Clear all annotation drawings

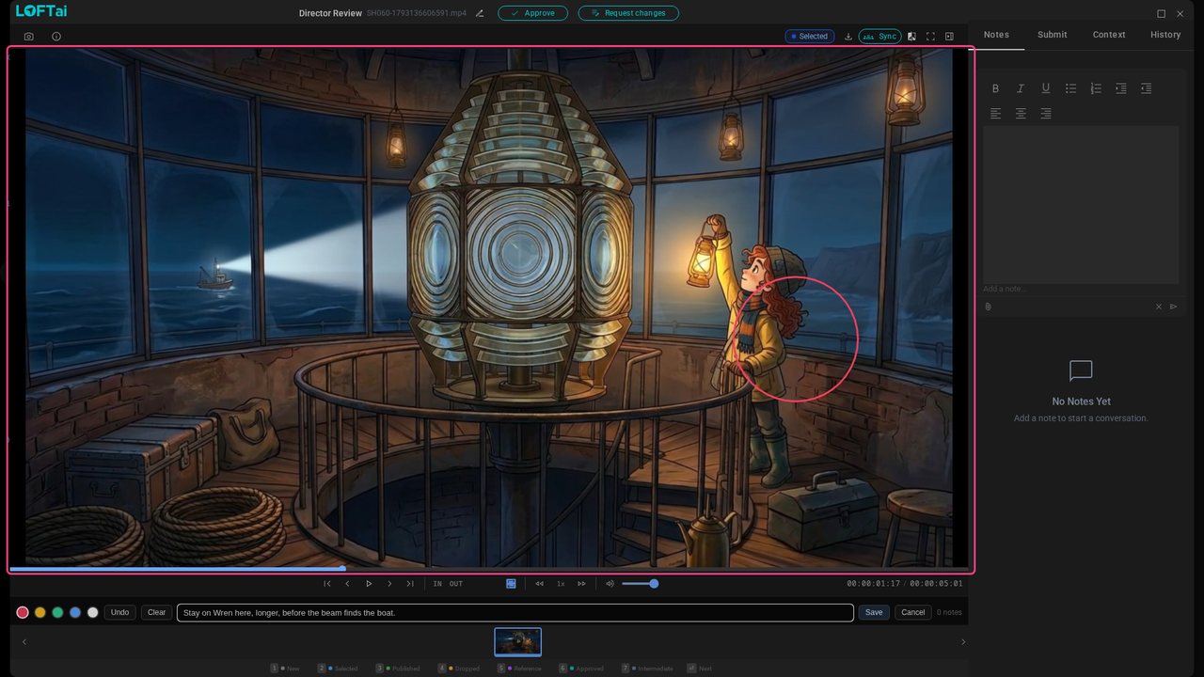tap(156, 612)
